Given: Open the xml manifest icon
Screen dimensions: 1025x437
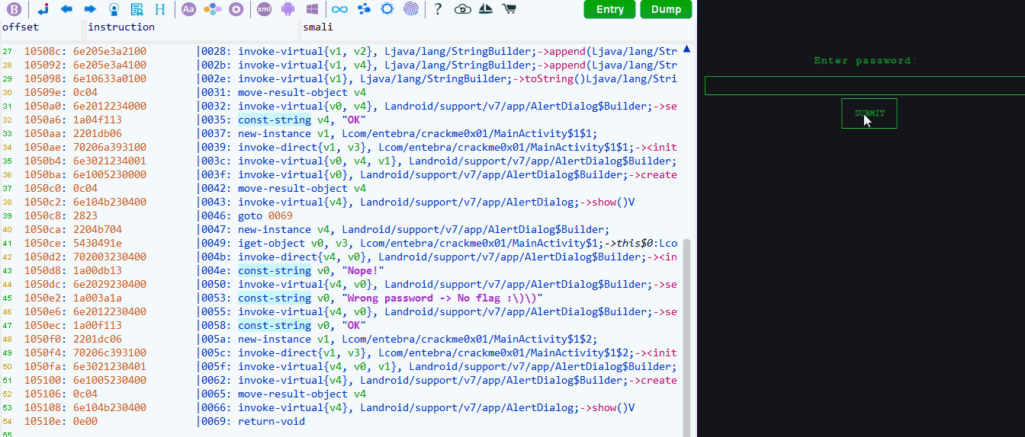Looking at the screenshot, I should [264, 9].
